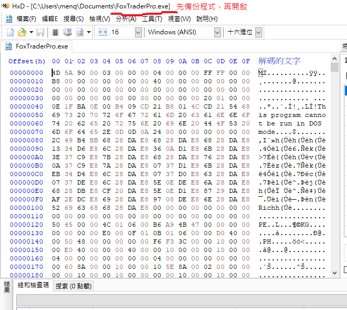Select byte 50 at offset 00000120

(x=56, y=225)
